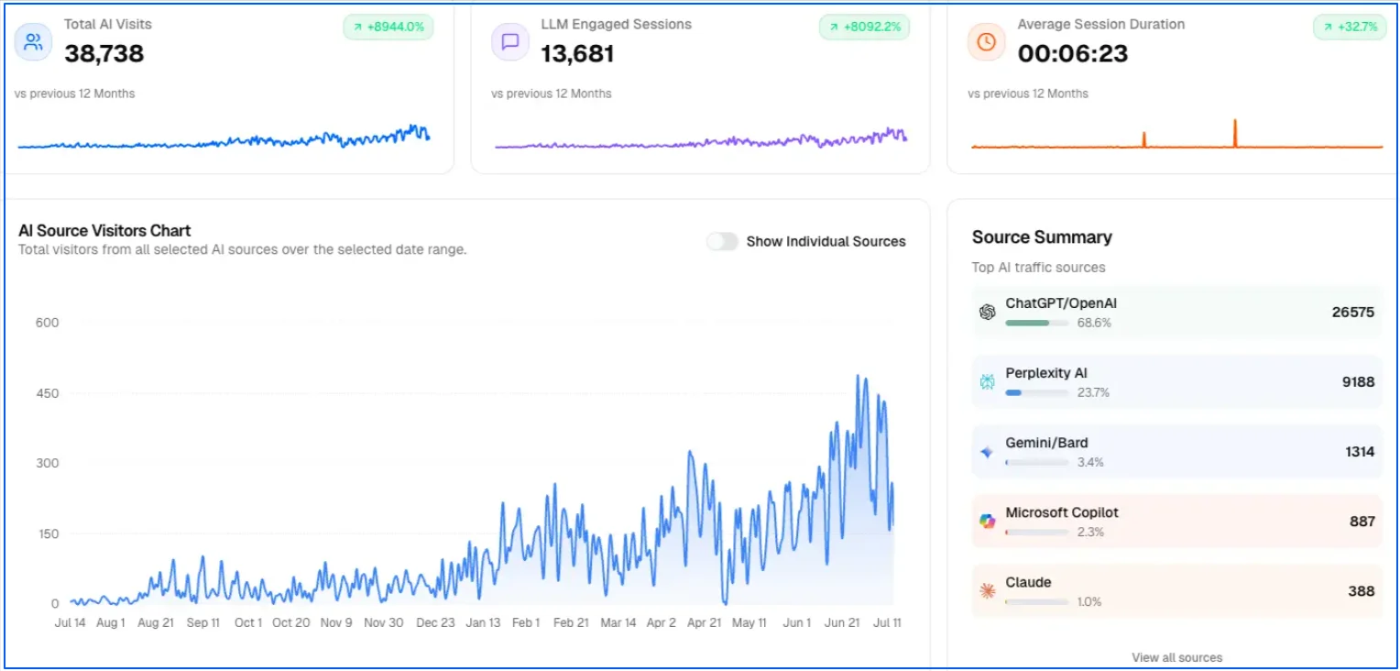Click the Perplexity AI 23.7% progress bar
The image size is (1400, 671).
point(1036,392)
